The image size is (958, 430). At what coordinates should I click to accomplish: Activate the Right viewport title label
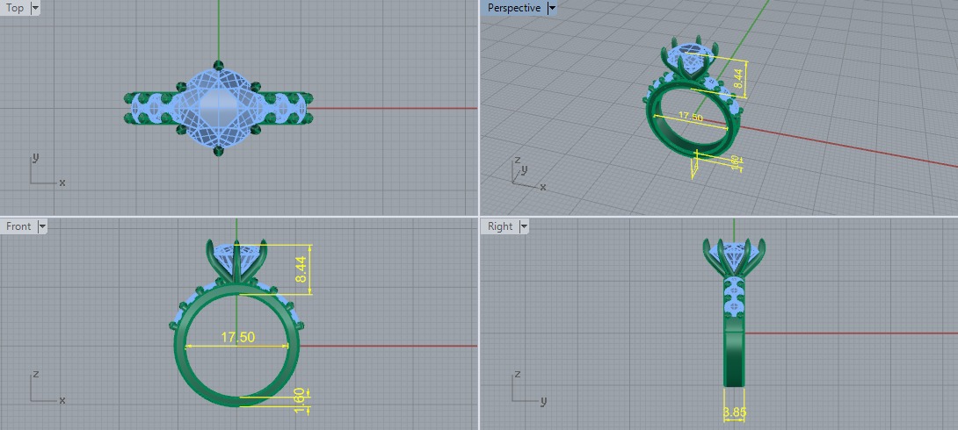(x=500, y=226)
